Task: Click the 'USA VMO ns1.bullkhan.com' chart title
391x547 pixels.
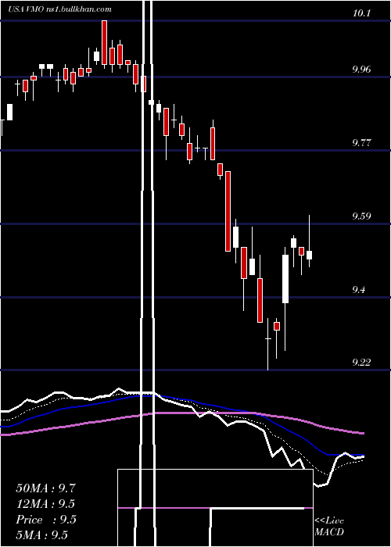Action: (59, 9)
